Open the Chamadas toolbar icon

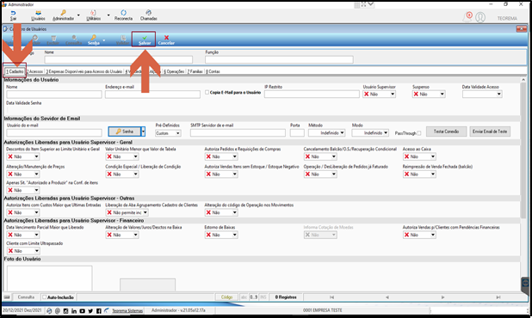149,13
